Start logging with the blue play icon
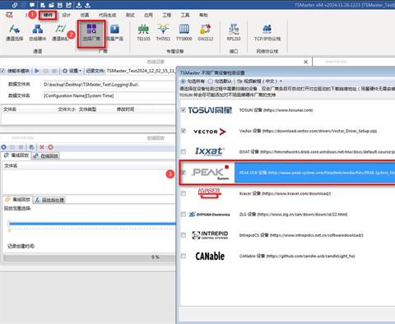 (37, 71)
